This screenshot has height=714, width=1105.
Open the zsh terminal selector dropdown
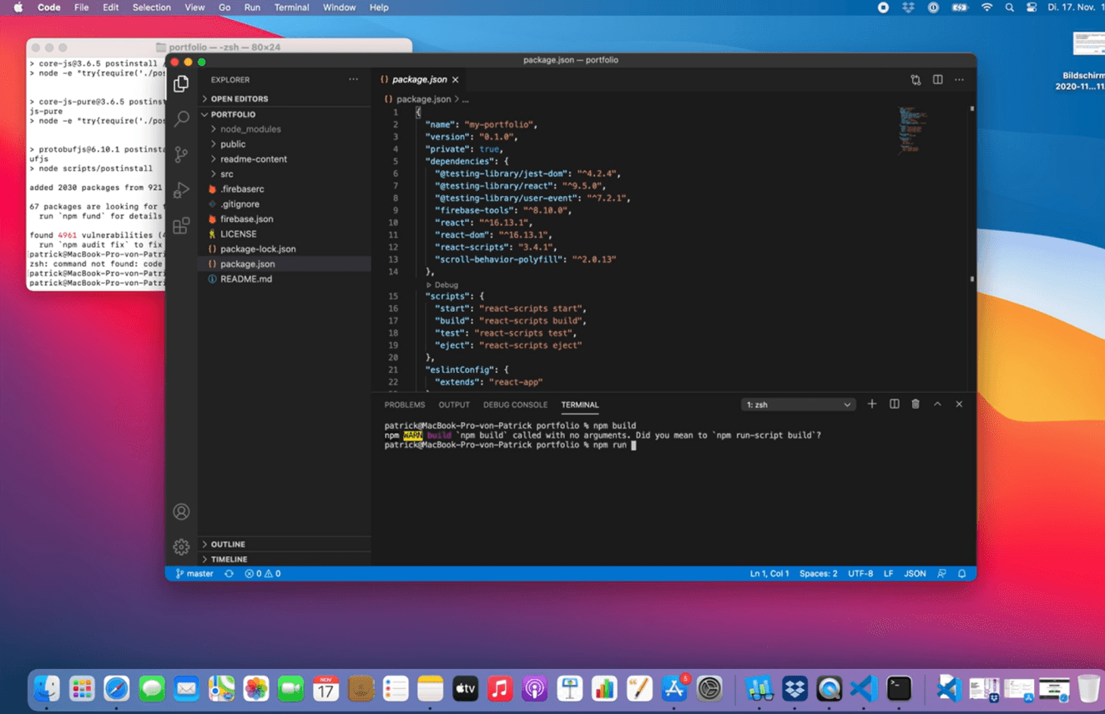click(x=798, y=405)
